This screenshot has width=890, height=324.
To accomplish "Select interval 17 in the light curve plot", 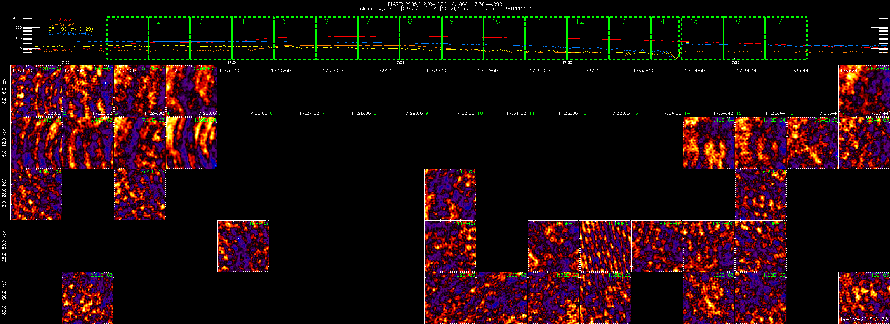I will 786,38.
